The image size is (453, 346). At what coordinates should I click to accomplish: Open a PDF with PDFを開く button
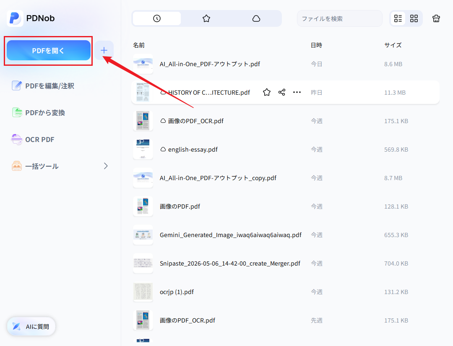coord(49,51)
